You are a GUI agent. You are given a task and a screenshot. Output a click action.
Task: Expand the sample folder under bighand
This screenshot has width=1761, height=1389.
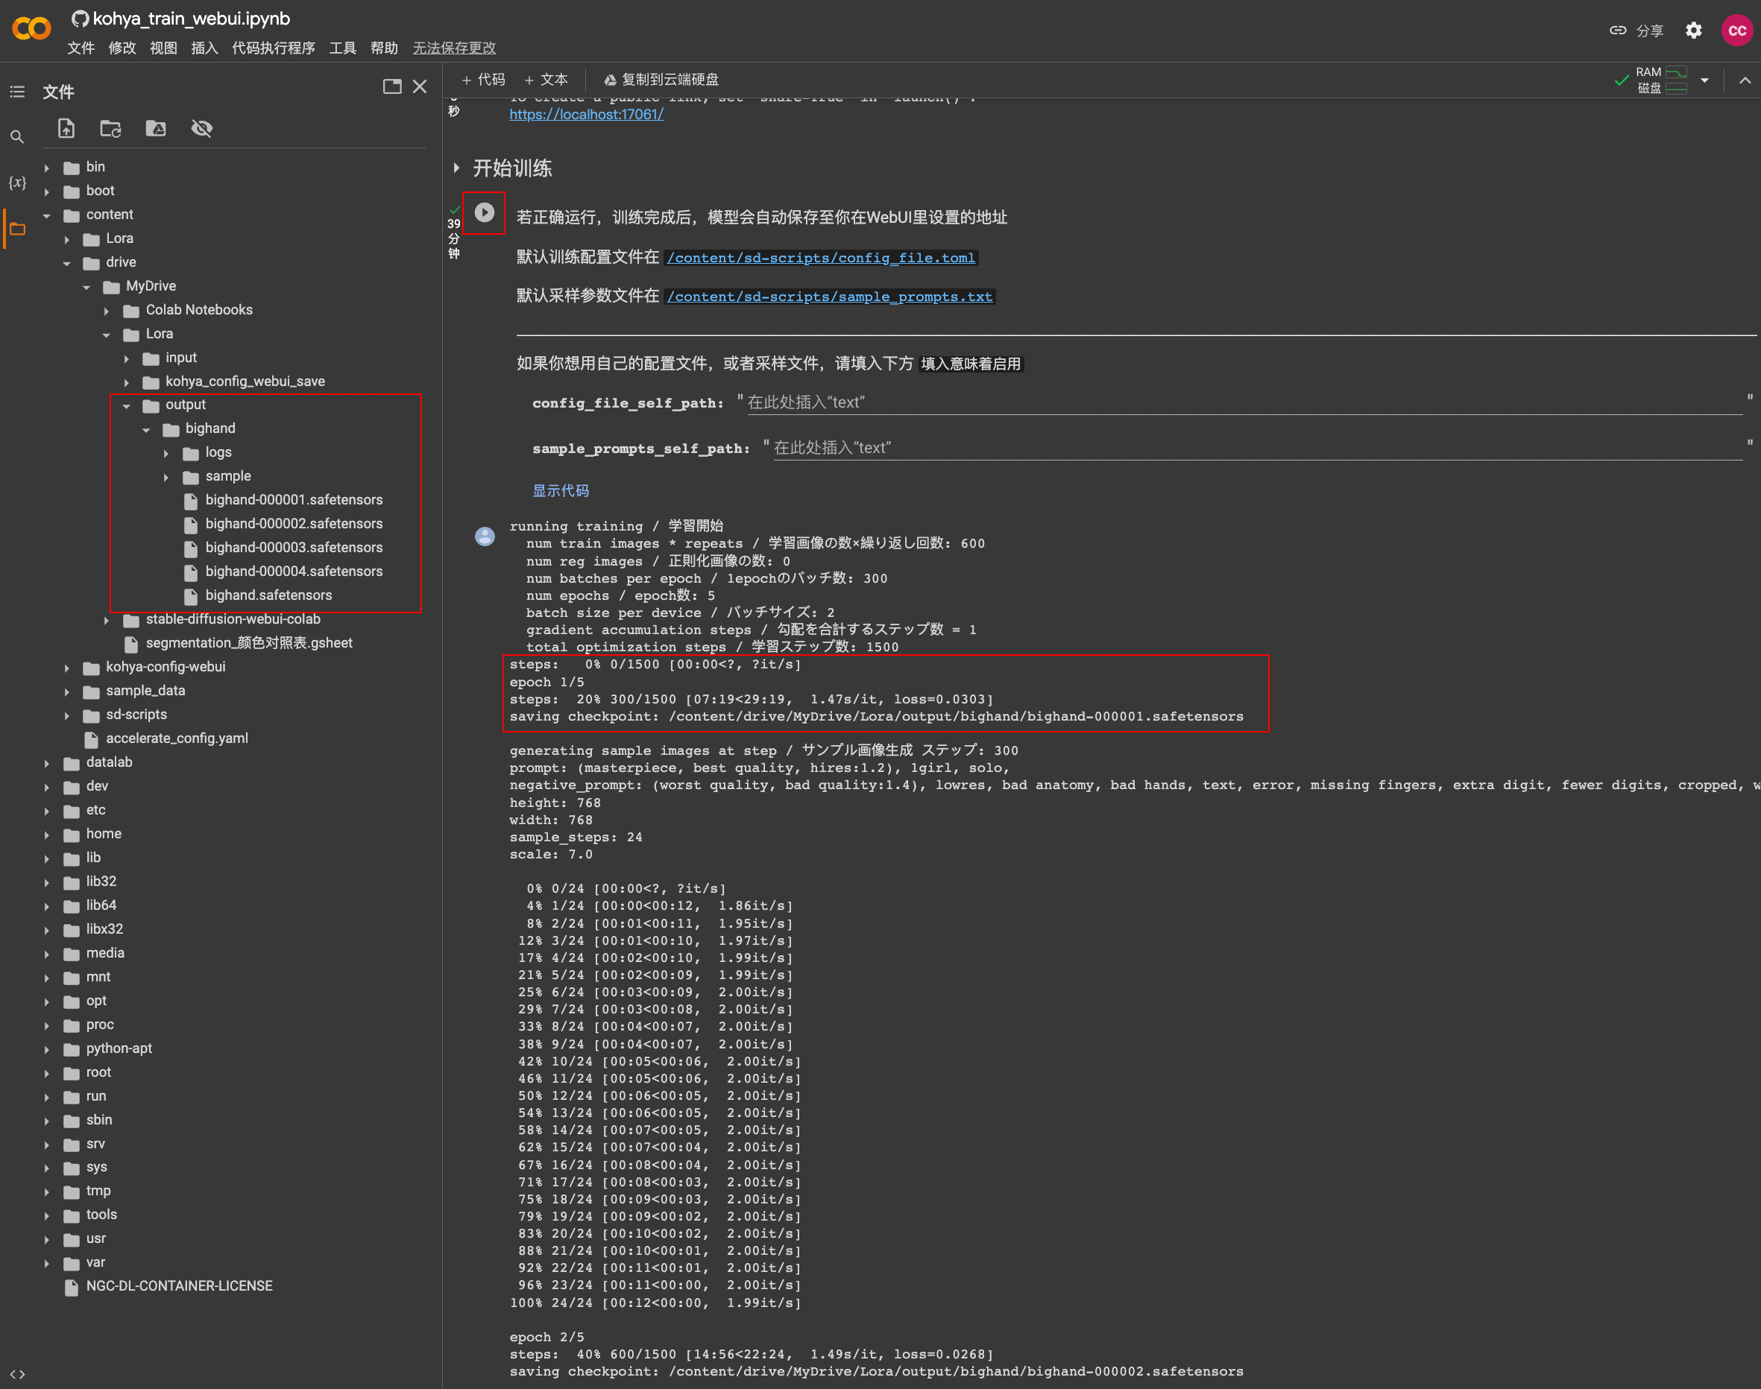pyautogui.click(x=166, y=477)
